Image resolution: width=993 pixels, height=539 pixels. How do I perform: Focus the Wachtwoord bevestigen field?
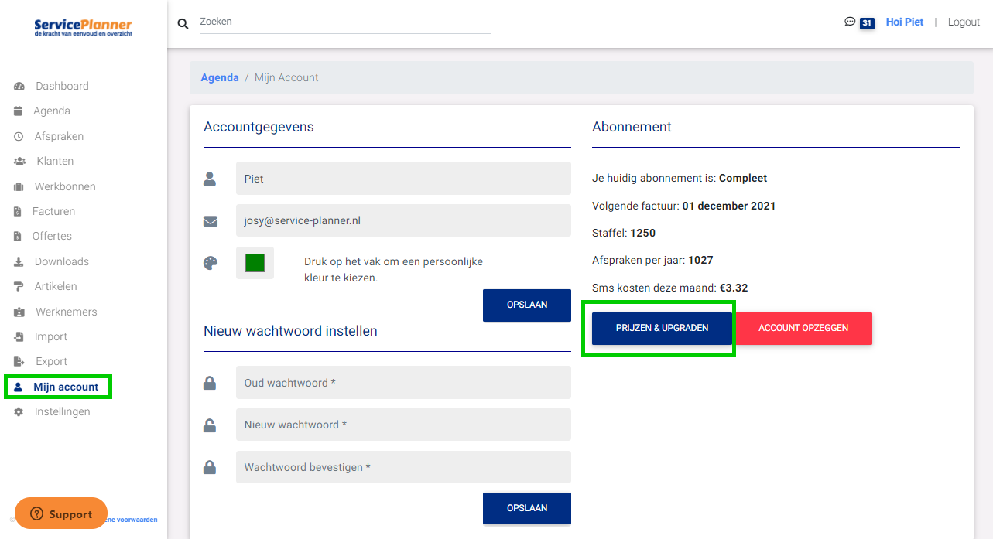pyautogui.click(x=403, y=467)
